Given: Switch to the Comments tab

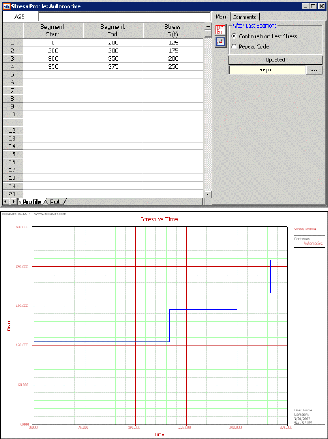Looking at the screenshot, I should [x=245, y=17].
